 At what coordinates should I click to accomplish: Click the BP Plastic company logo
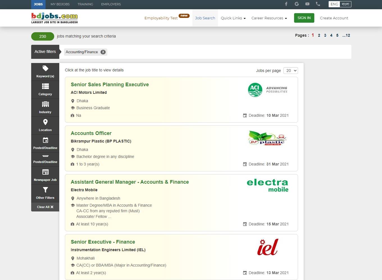267,138
